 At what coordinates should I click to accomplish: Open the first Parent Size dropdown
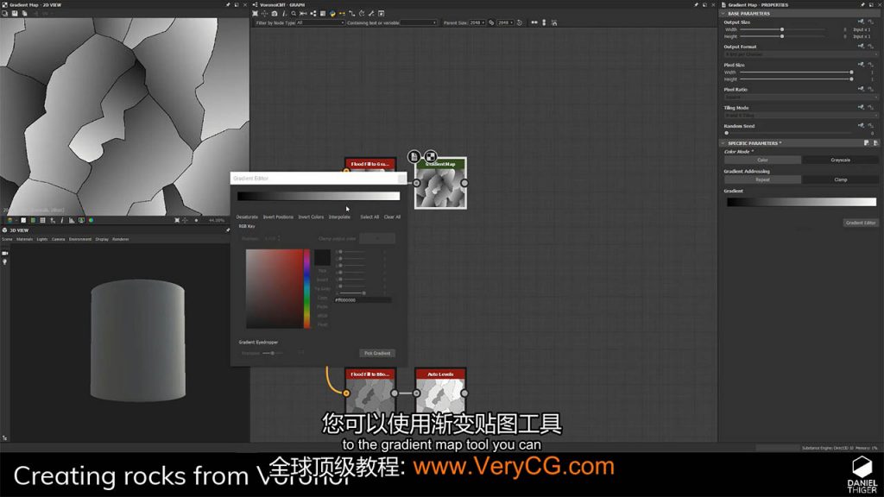(477, 22)
